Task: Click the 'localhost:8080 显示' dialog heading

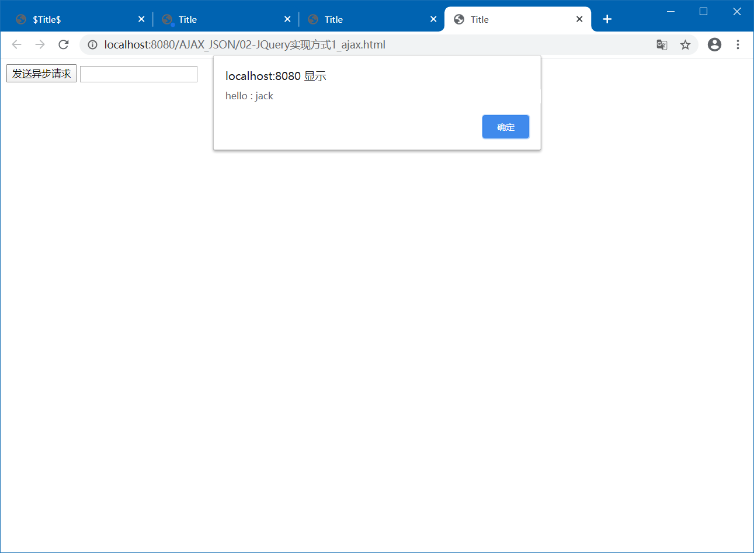Action: coord(276,76)
